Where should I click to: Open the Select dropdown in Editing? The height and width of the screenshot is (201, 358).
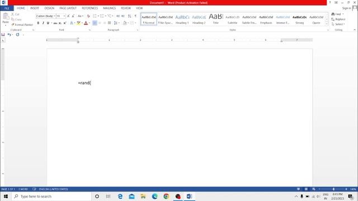338,24
